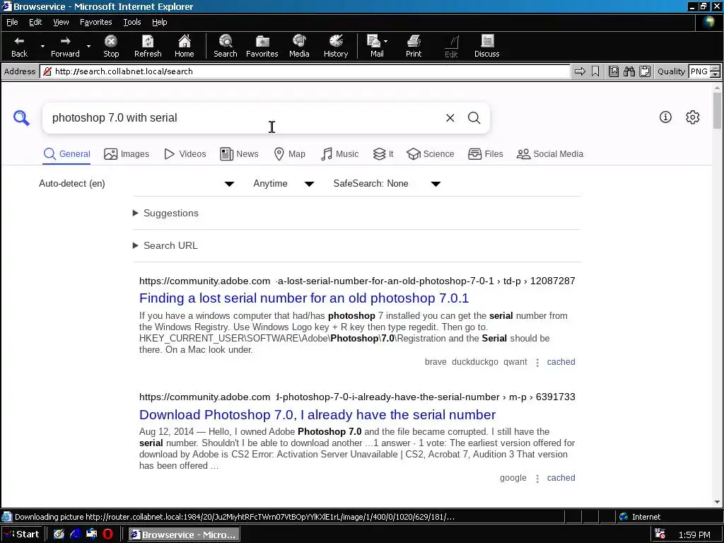
Task: Open the Back button history dropdown arrow
Action: click(x=42, y=46)
